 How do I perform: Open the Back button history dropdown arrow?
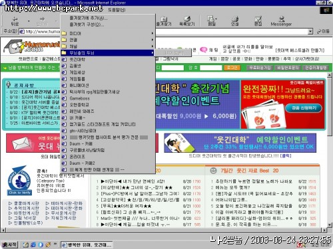[x=29, y=21]
